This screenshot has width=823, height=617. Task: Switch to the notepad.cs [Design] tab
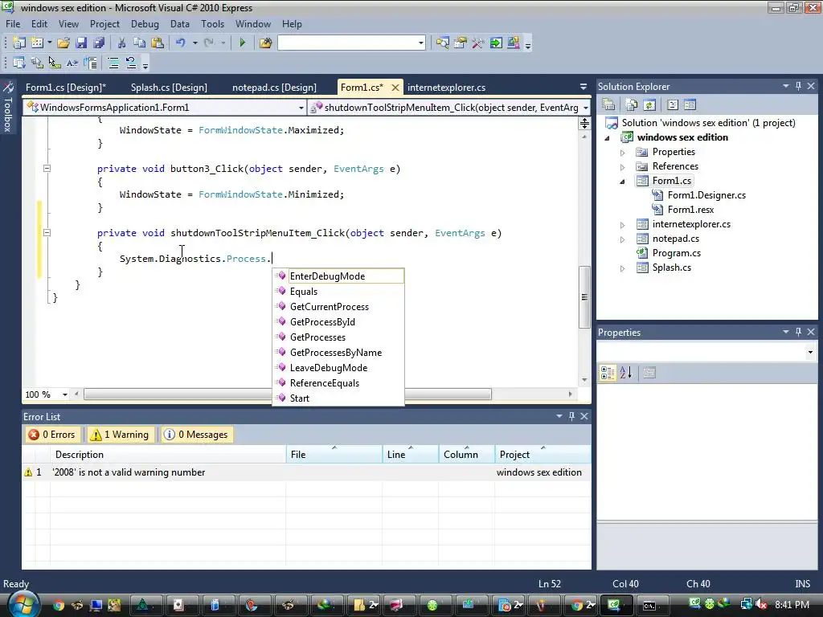[274, 88]
